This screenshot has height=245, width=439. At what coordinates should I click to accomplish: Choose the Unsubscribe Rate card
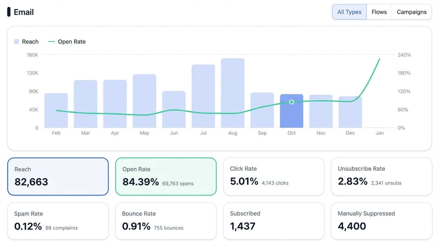[381, 176]
